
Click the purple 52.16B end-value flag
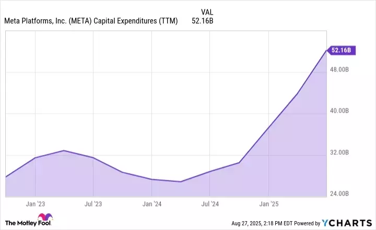[x=343, y=50]
